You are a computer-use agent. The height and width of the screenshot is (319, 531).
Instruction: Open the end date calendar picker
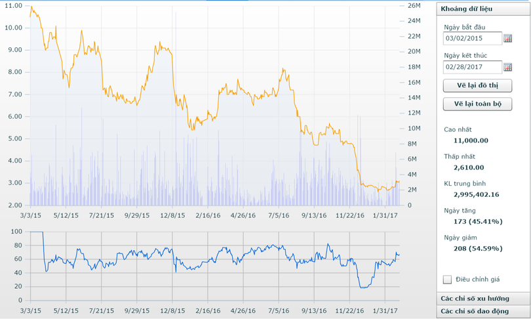507,67
